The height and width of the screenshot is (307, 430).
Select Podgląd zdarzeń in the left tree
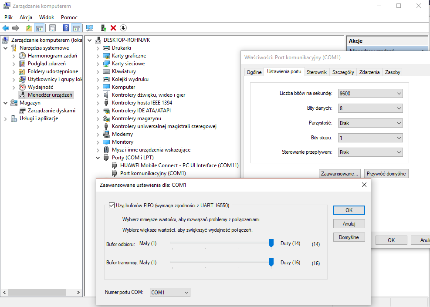[x=47, y=64]
